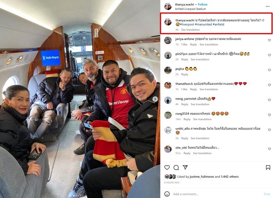
Task: Open the three-dot more options menu
Action: pos(268,7)
